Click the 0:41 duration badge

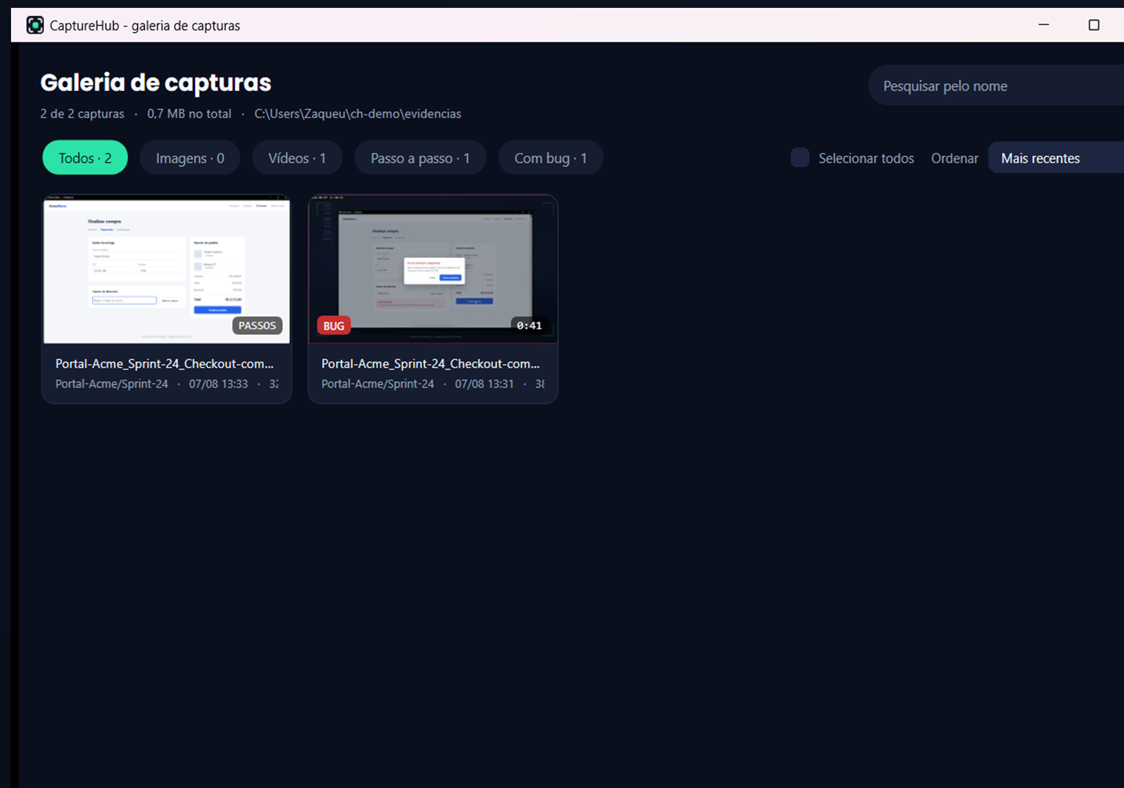point(529,325)
